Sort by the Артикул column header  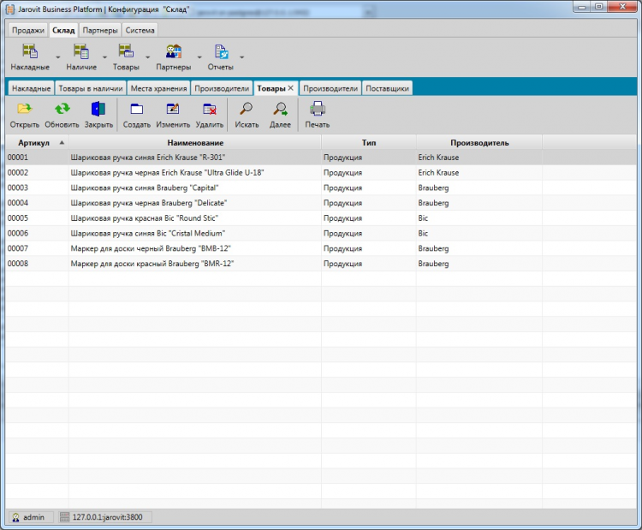click(x=34, y=142)
